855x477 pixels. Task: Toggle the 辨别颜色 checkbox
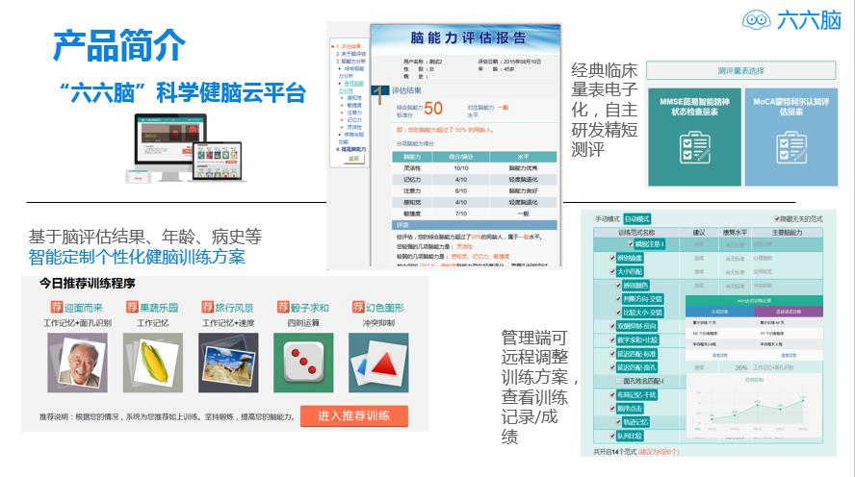pos(618,285)
